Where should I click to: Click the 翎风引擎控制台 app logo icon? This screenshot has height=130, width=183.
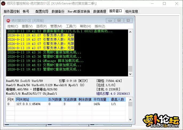pos(3,3)
